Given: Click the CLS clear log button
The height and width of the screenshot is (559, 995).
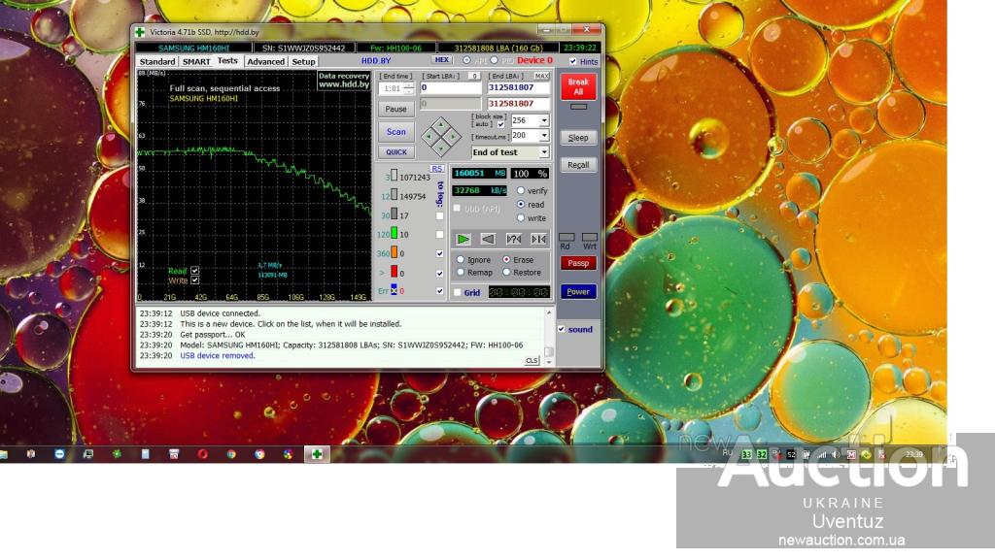Looking at the screenshot, I should tap(532, 361).
